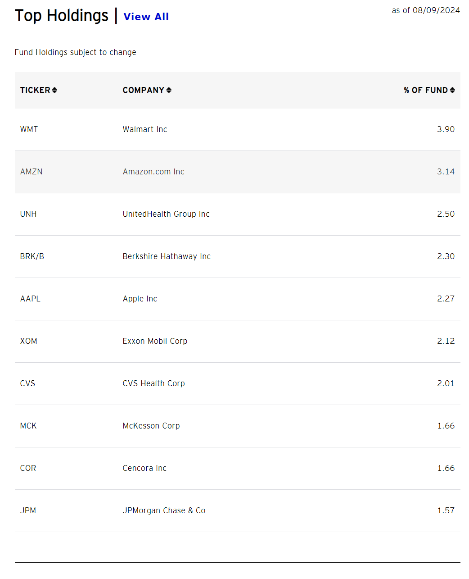469x579 pixels.
Task: Select the WMT ticker
Action: click(29, 129)
